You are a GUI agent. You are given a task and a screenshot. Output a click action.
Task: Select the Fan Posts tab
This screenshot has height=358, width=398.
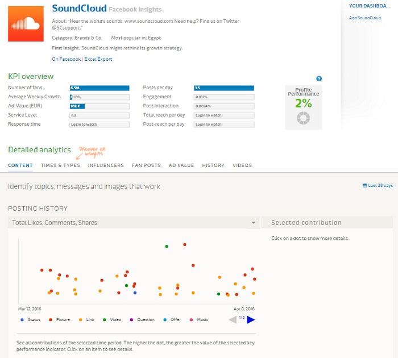(146, 165)
